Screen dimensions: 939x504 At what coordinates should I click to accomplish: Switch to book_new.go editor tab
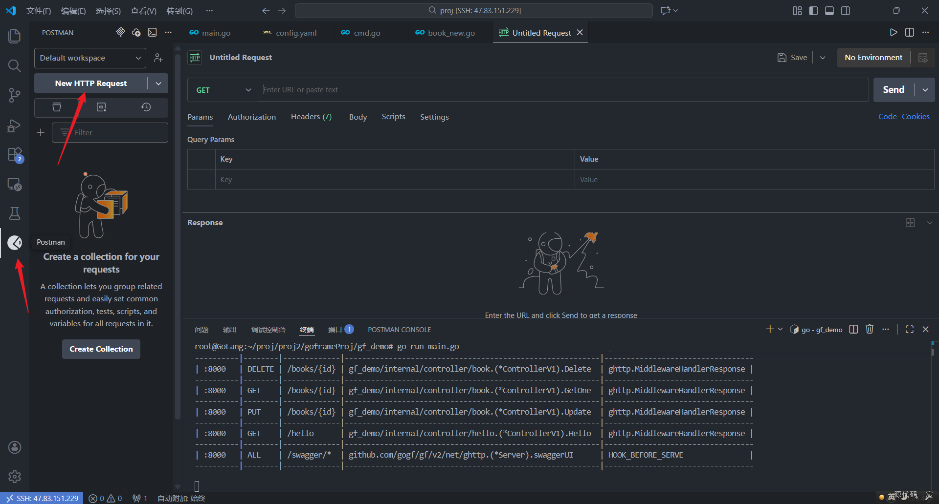pyautogui.click(x=451, y=33)
